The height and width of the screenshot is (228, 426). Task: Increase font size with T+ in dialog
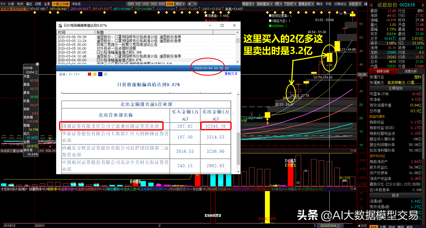[77, 74]
